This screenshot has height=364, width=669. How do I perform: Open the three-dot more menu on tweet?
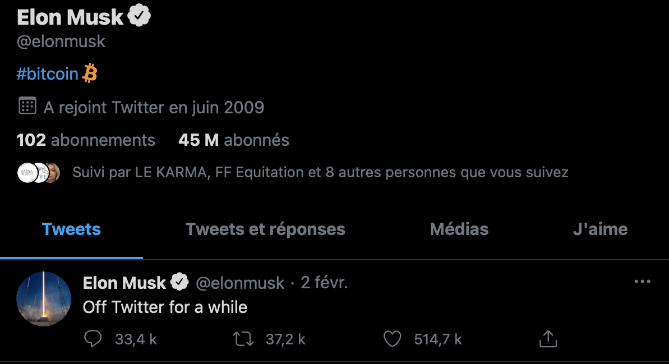[642, 282]
